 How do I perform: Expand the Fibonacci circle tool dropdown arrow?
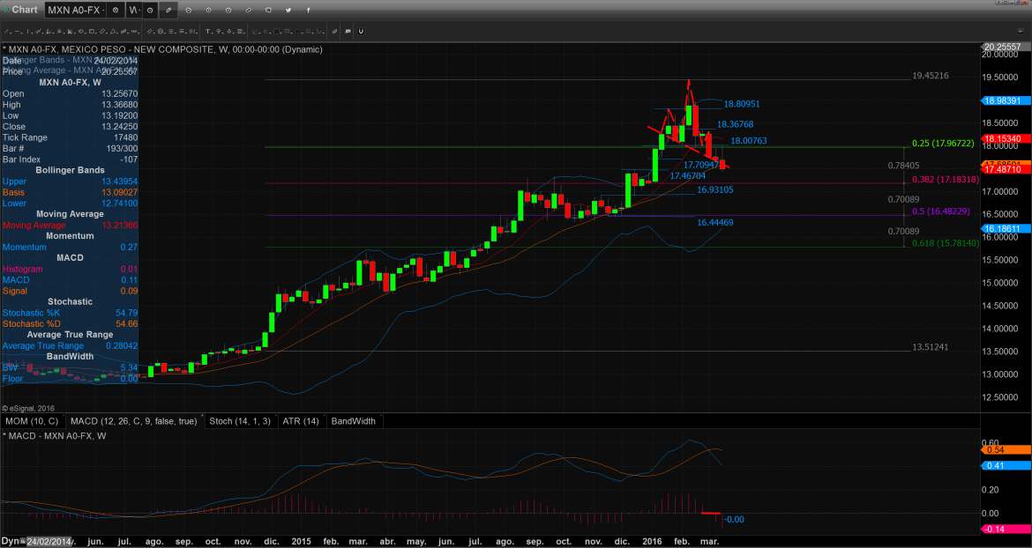(x=165, y=33)
